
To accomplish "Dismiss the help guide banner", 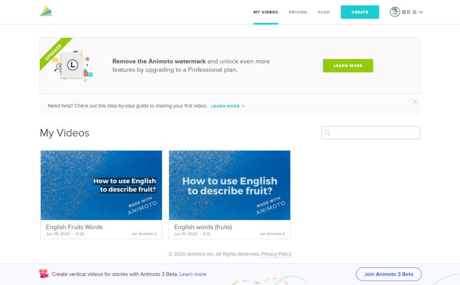I will [x=415, y=102].
